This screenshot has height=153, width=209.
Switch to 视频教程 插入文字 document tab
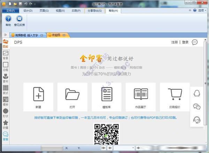click(x=26, y=35)
